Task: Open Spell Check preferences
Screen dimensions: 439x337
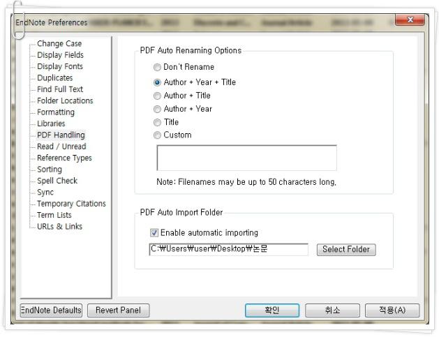Action: [x=57, y=181]
